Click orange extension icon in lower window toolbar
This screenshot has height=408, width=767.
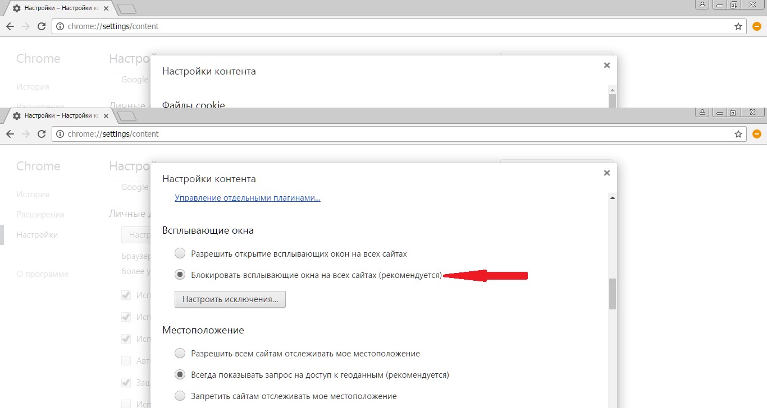pos(757,134)
